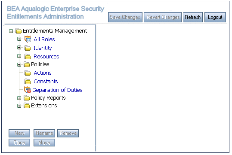
Task: Open the Identity link
Action: click(x=43, y=48)
